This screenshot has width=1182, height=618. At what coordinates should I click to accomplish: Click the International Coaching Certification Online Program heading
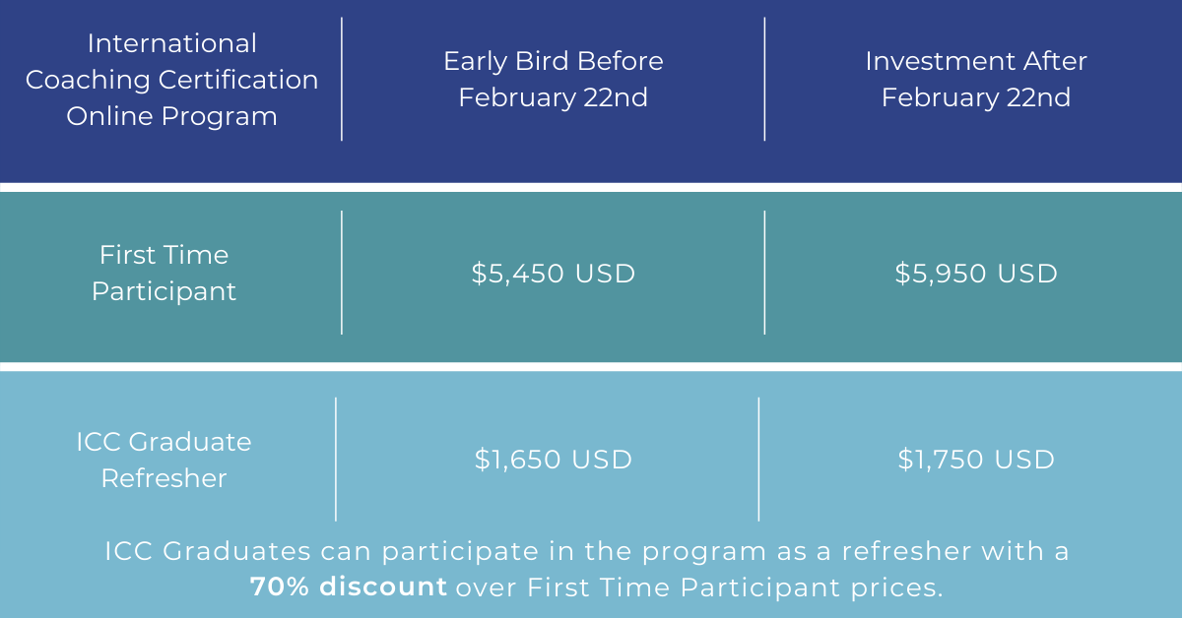pyautogui.click(x=171, y=80)
